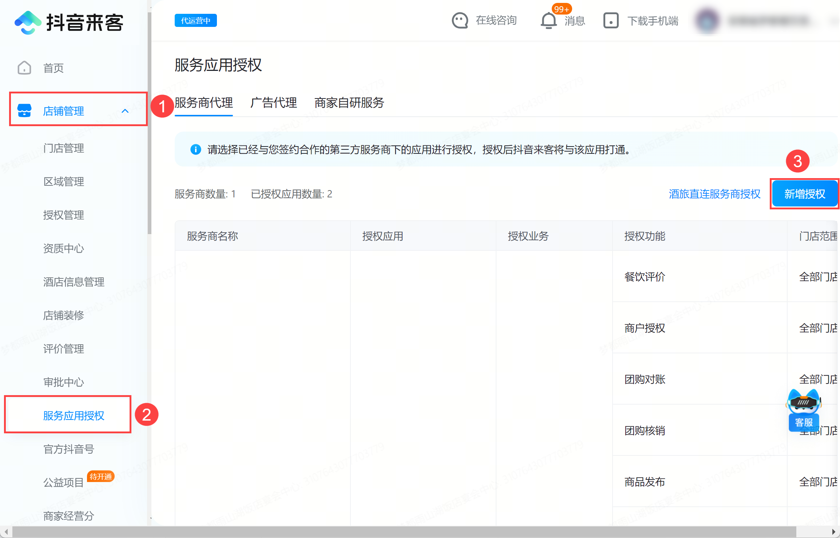Click the shop icon for 店铺管理
This screenshot has width=840, height=538.
pyautogui.click(x=24, y=111)
